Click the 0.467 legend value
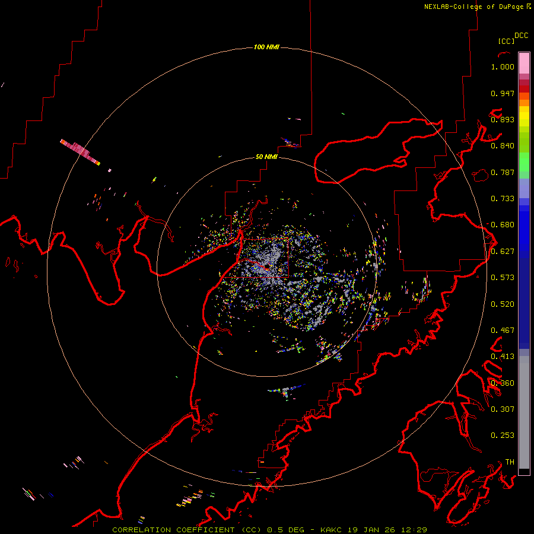534x534 pixels. coord(503,330)
